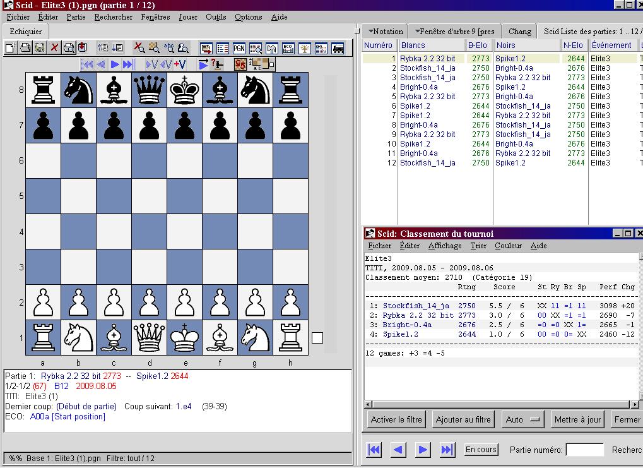Click the 'Activer le filtre' button

pos(396,419)
